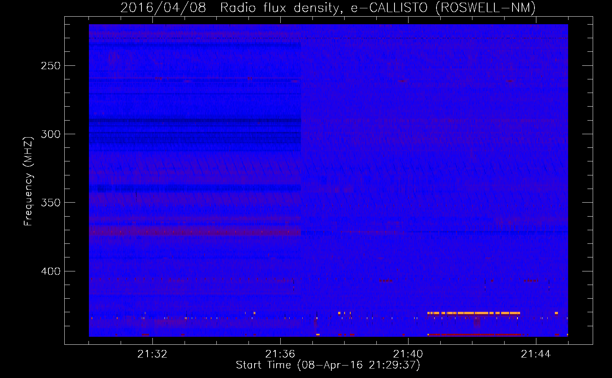This screenshot has width=612, height=378.
Task: Click the long orange burst streak near 21:42
Action: pyautogui.click(x=474, y=313)
